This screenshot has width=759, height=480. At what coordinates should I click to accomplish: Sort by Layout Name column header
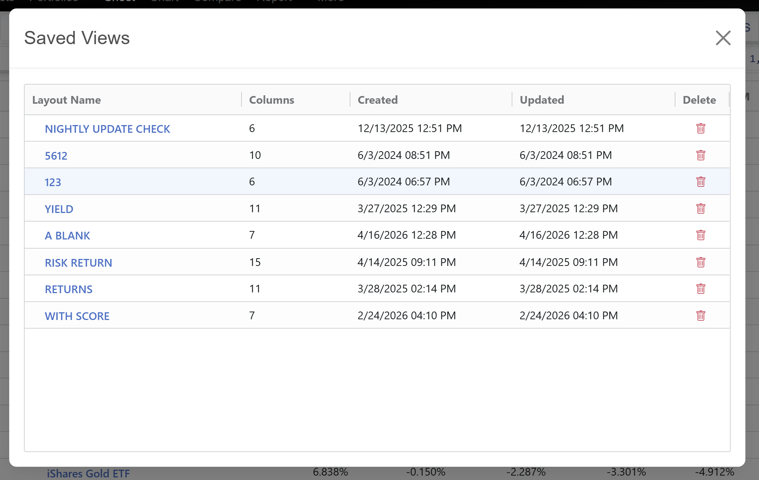point(66,100)
